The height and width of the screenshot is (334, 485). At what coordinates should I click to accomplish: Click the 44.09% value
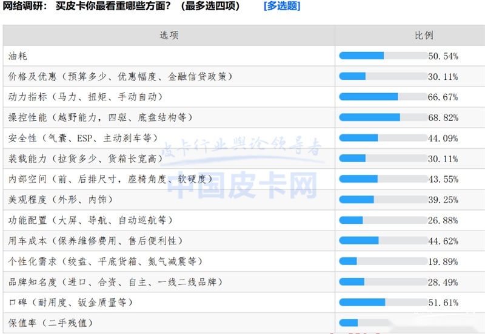(443, 139)
